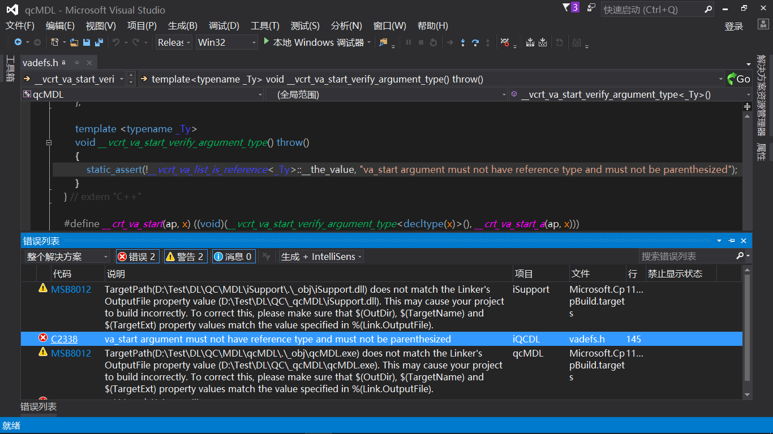The image size is (773, 434).
Task: Open the 整个解决方案 scope dropdown
Action: coord(67,257)
